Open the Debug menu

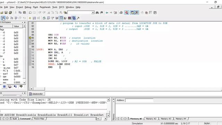pyautogui.click(x=28, y=7)
